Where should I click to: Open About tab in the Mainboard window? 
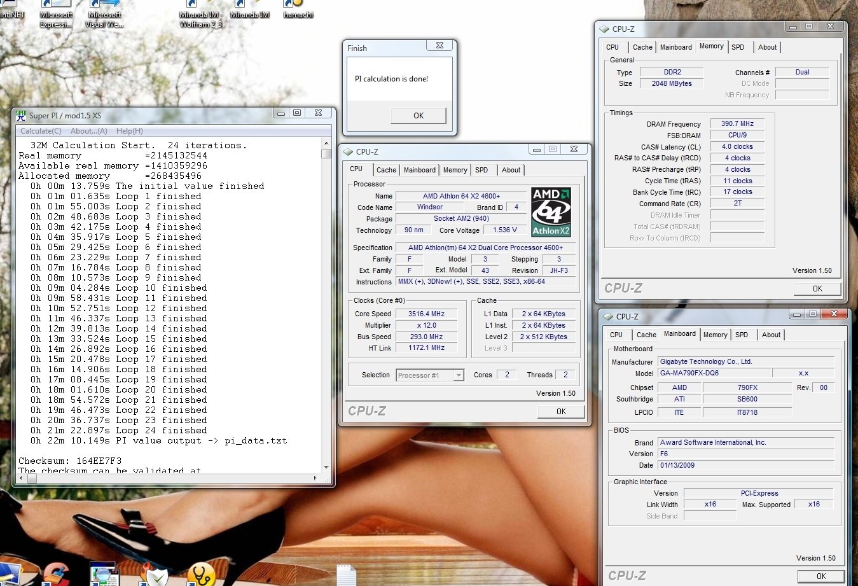pos(771,335)
